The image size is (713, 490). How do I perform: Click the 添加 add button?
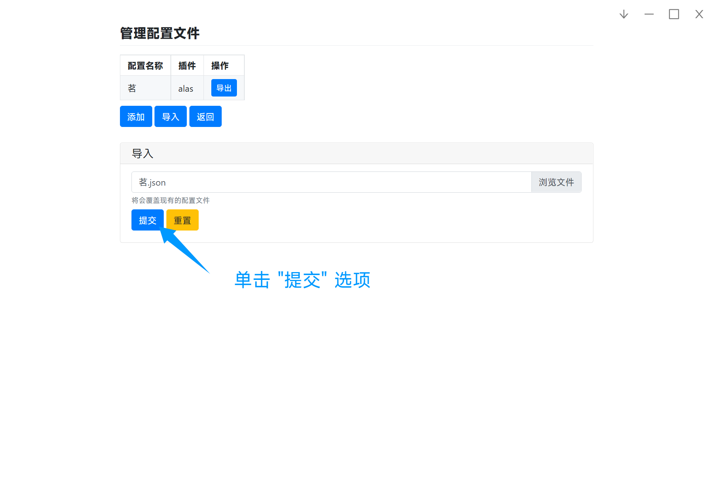coord(136,116)
